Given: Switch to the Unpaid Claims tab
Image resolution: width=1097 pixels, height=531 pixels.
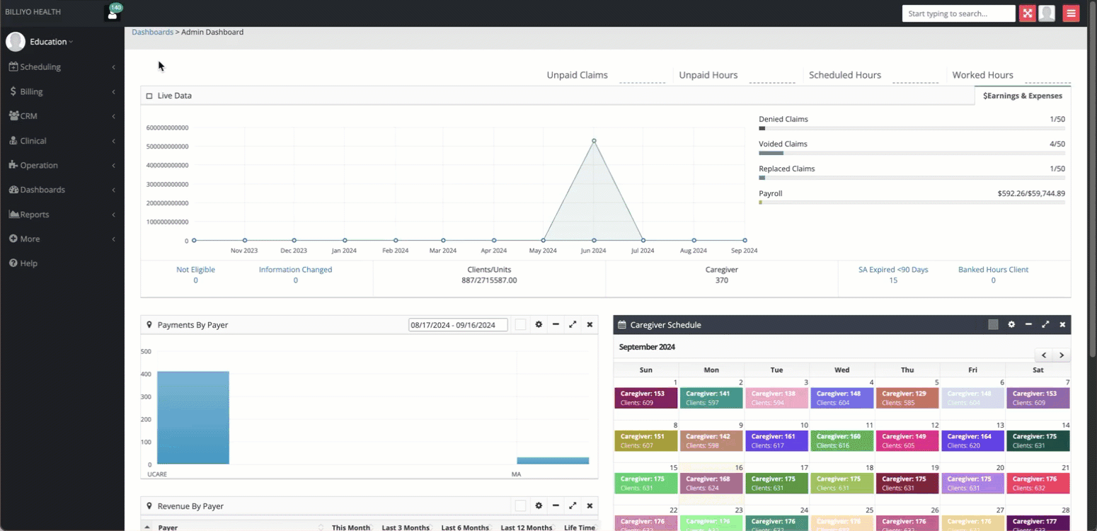Looking at the screenshot, I should point(577,75).
